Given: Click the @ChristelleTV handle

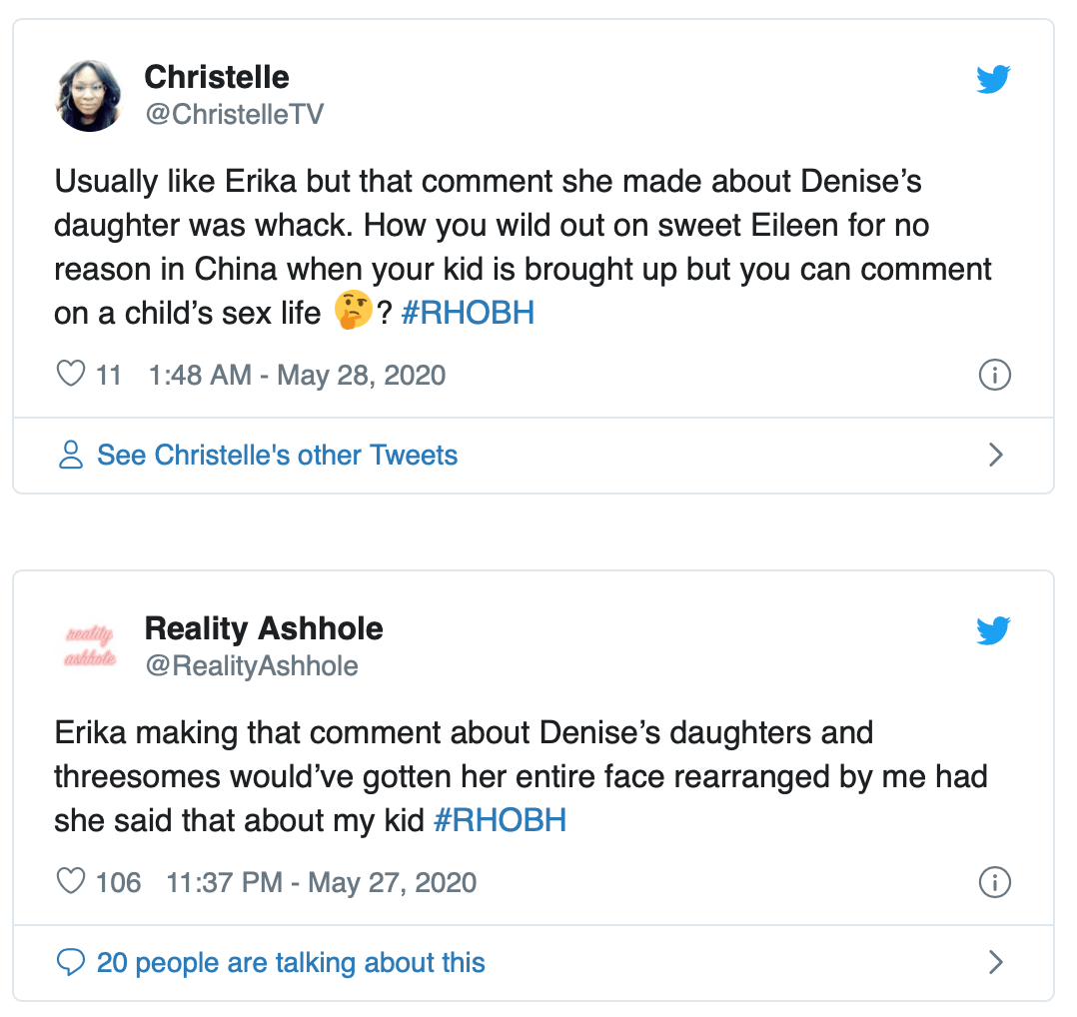Looking at the screenshot, I should (234, 115).
